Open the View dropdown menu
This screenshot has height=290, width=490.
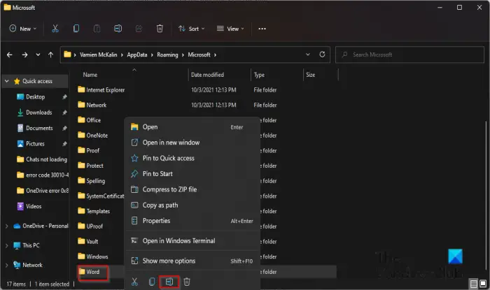pos(230,29)
